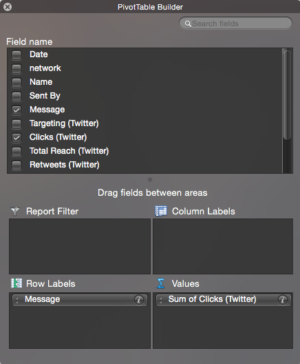
Task: Click the info icon on Message field
Action: coord(139,300)
